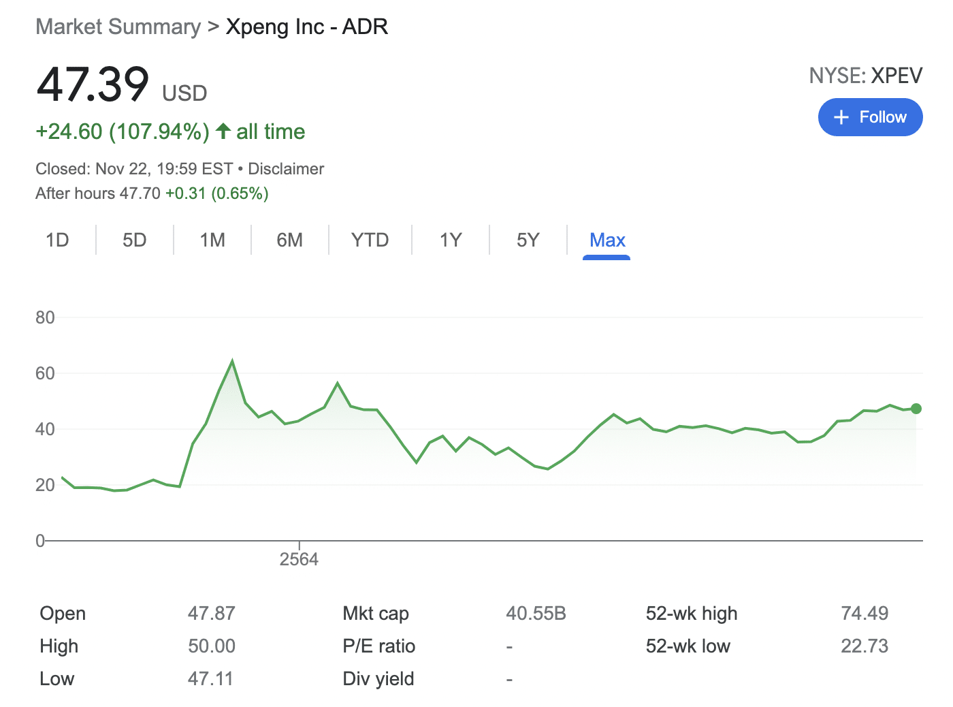The height and width of the screenshot is (707, 953).
Task: Click the Closed: Nov 22, 19:59 EST text
Action: tap(134, 169)
